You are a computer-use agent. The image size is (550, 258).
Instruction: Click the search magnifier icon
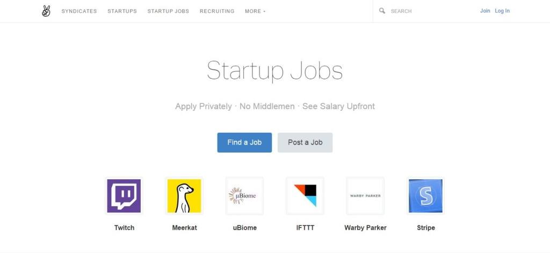tap(382, 11)
